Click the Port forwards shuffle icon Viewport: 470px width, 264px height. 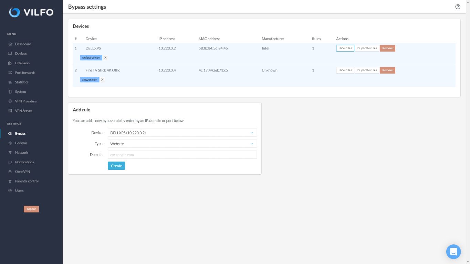(10, 73)
